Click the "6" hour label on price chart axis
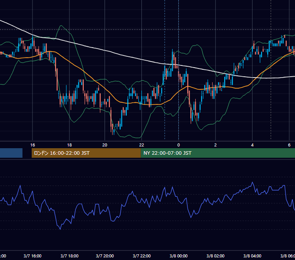This screenshot has width=295, height=260. pyautogui.click(x=289, y=145)
